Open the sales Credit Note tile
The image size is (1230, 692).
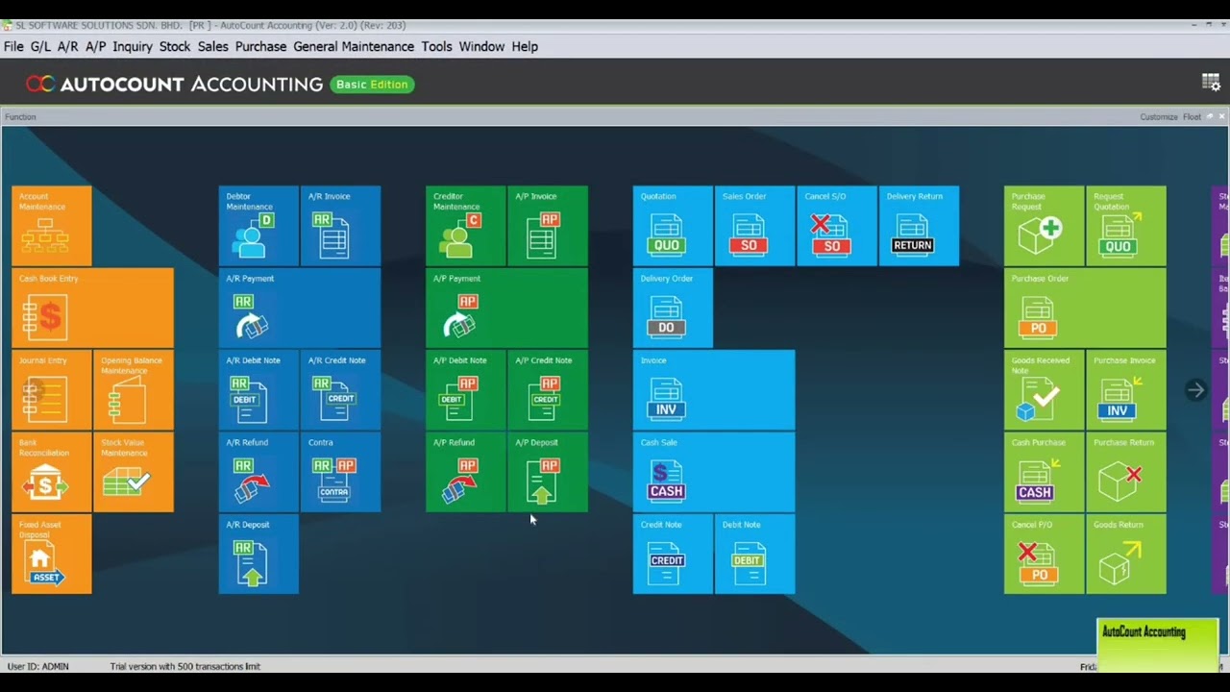click(x=673, y=554)
